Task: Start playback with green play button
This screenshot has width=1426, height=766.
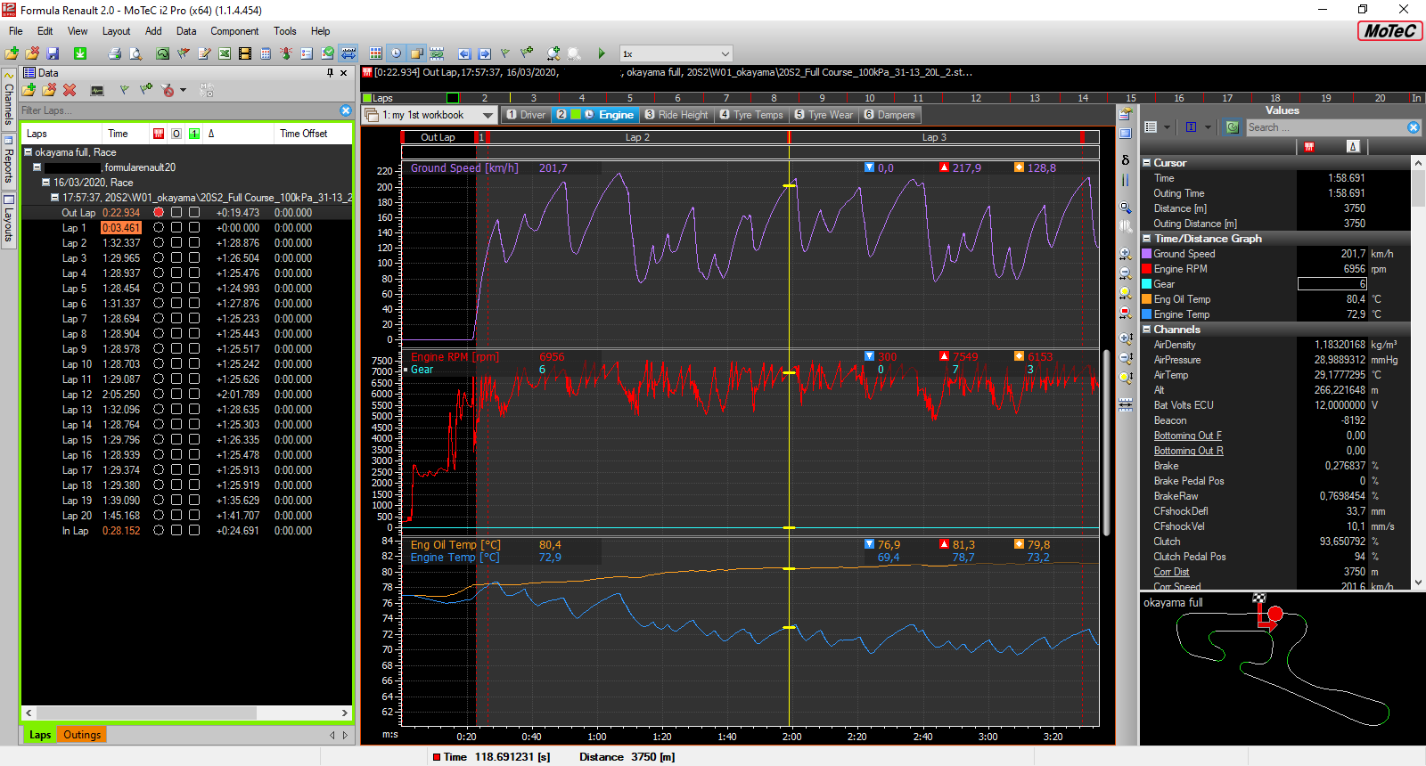Action: 602,53
